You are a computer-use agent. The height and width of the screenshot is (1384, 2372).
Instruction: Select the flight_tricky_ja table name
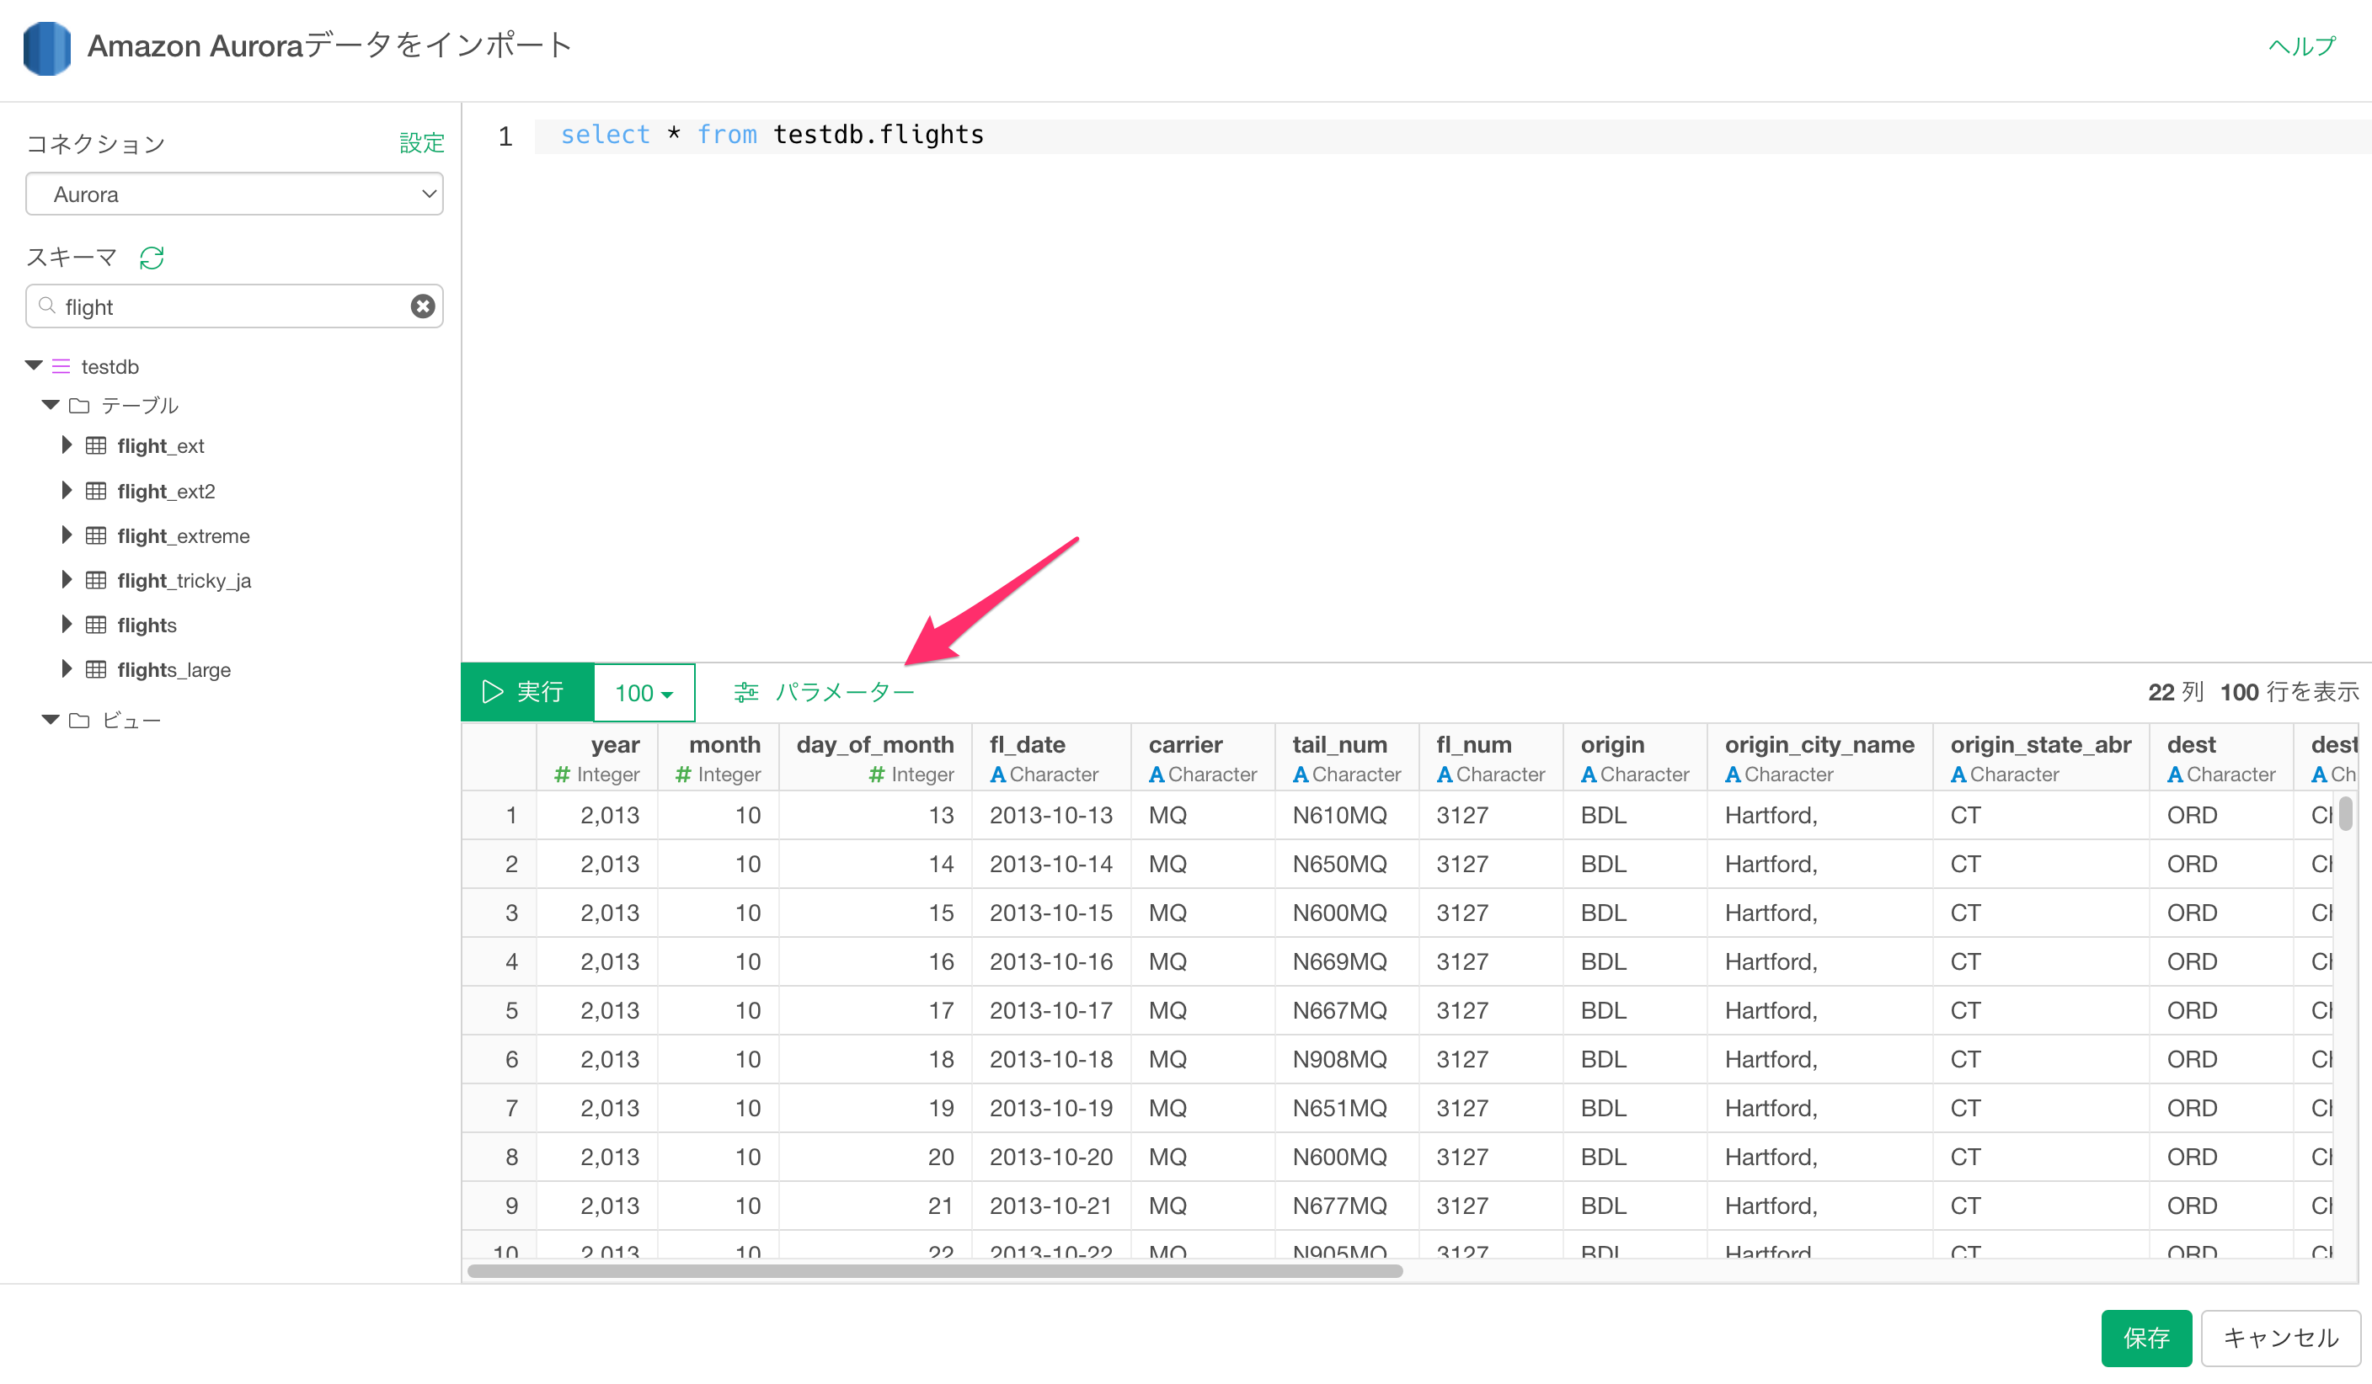click(184, 581)
